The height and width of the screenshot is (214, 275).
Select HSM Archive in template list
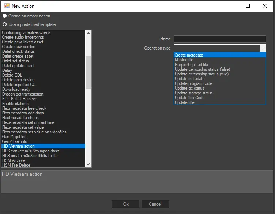click(14, 160)
